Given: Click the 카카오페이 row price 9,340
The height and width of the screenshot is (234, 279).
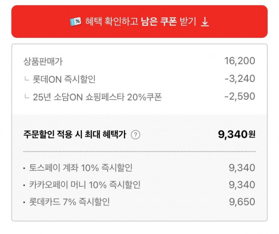Looking at the screenshot, I should (x=242, y=185).
